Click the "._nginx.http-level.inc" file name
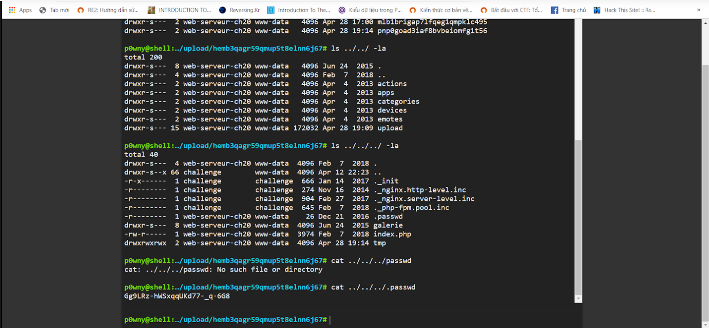 [420, 190]
